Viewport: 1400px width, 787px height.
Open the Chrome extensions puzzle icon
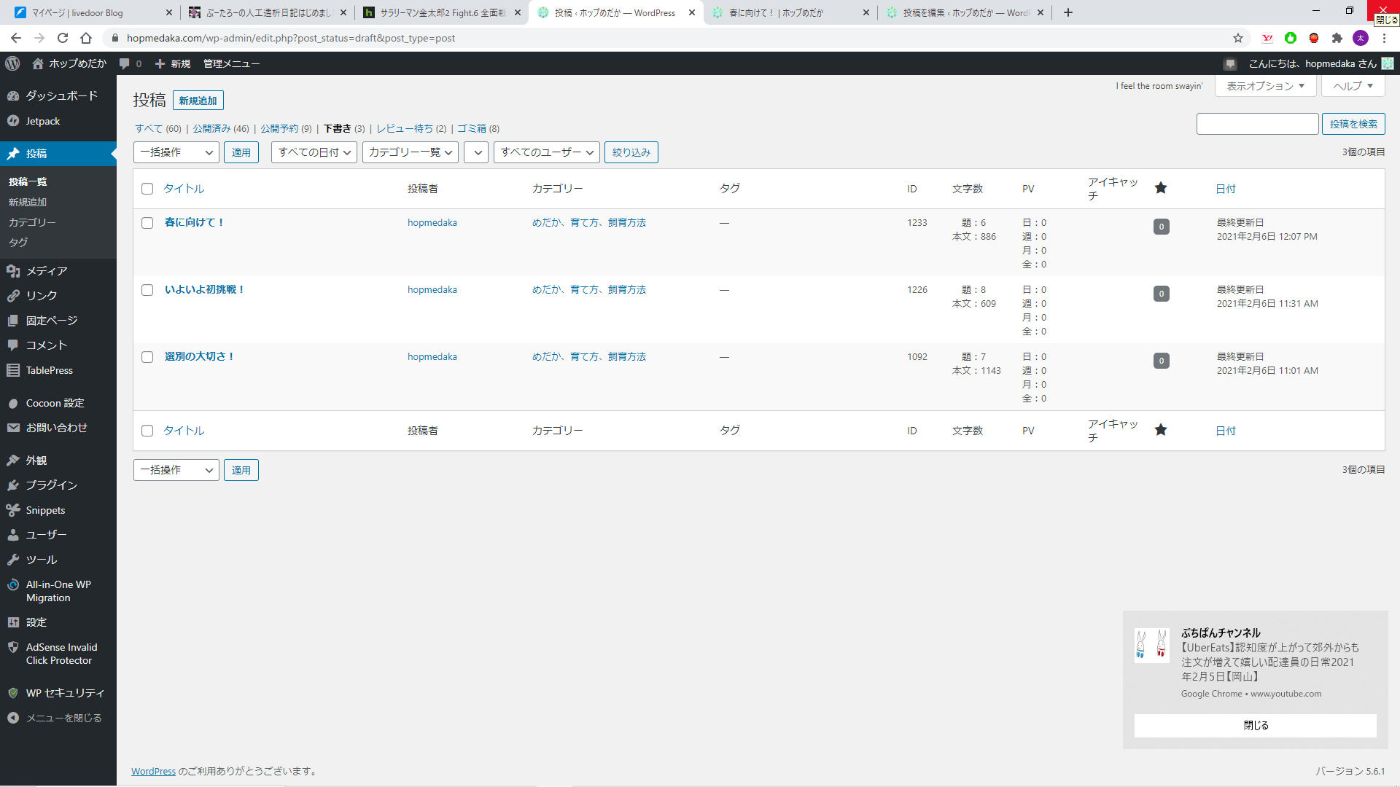pyautogui.click(x=1337, y=38)
